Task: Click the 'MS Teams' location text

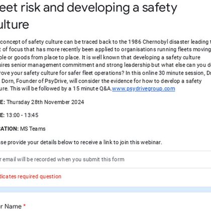Action: coord(33,129)
